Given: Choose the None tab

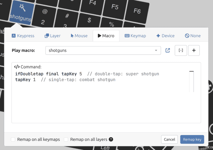Looking at the screenshot, I should tap(193, 36).
